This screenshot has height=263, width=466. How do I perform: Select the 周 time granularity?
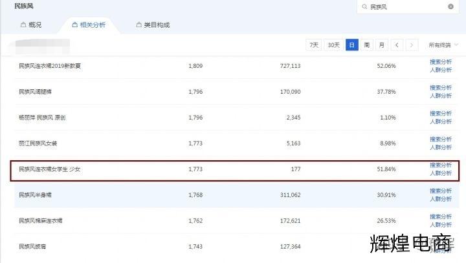coord(367,45)
